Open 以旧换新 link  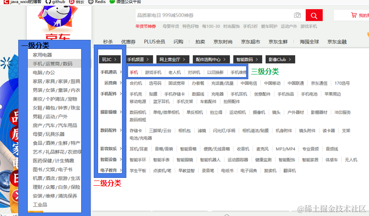[215, 72]
